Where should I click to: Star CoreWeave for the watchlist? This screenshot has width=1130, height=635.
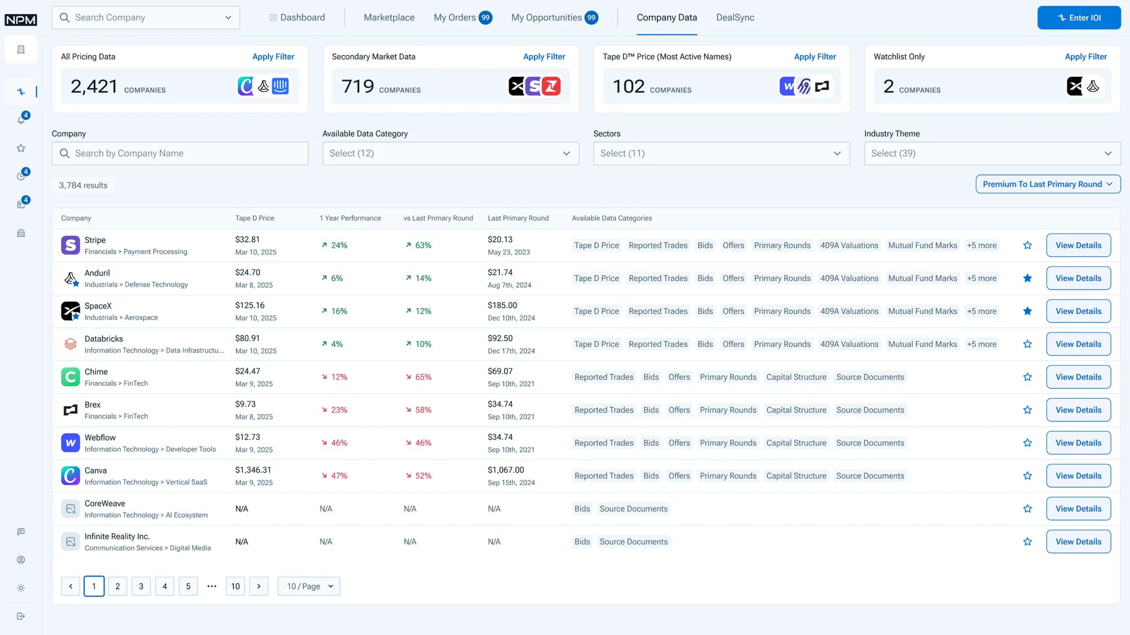tap(1027, 509)
